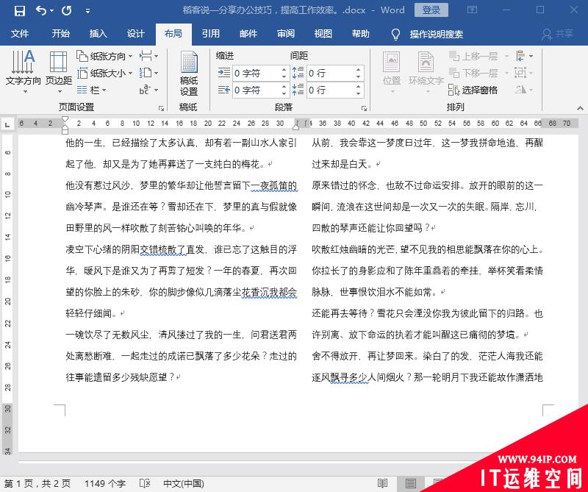Click the 位置 position button

[392, 72]
